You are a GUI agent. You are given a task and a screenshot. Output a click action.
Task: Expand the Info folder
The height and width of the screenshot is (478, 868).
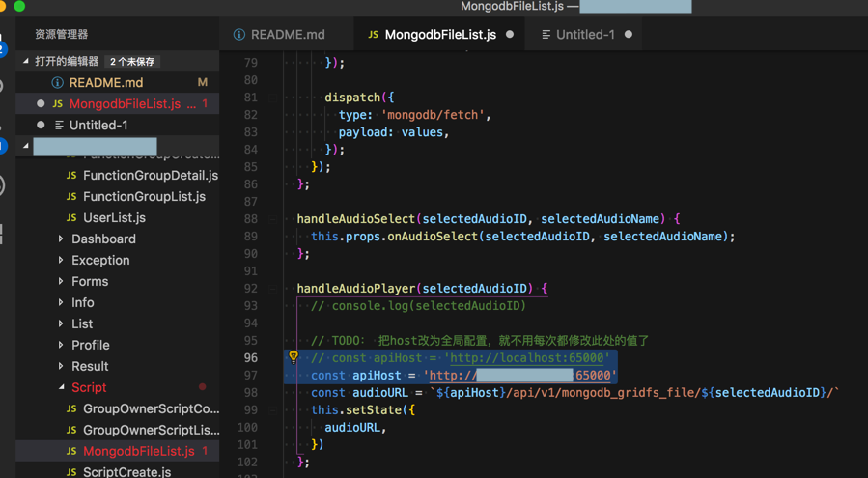point(60,302)
